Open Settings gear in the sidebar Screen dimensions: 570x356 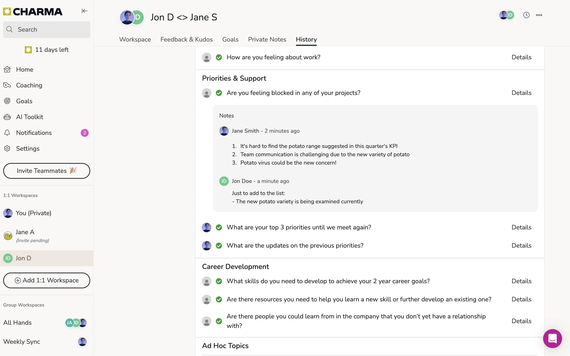7,149
